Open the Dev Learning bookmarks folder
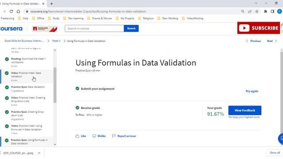283x159 pixels. pos(73,19)
